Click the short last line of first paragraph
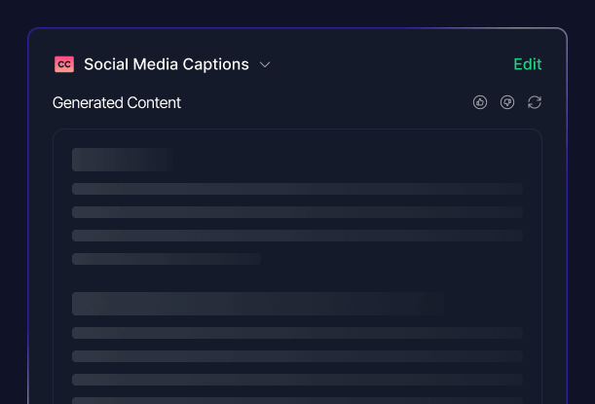This screenshot has width=595, height=404. point(167,259)
